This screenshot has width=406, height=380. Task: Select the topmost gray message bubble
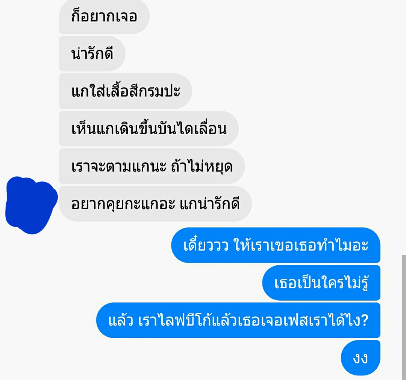click(105, 16)
